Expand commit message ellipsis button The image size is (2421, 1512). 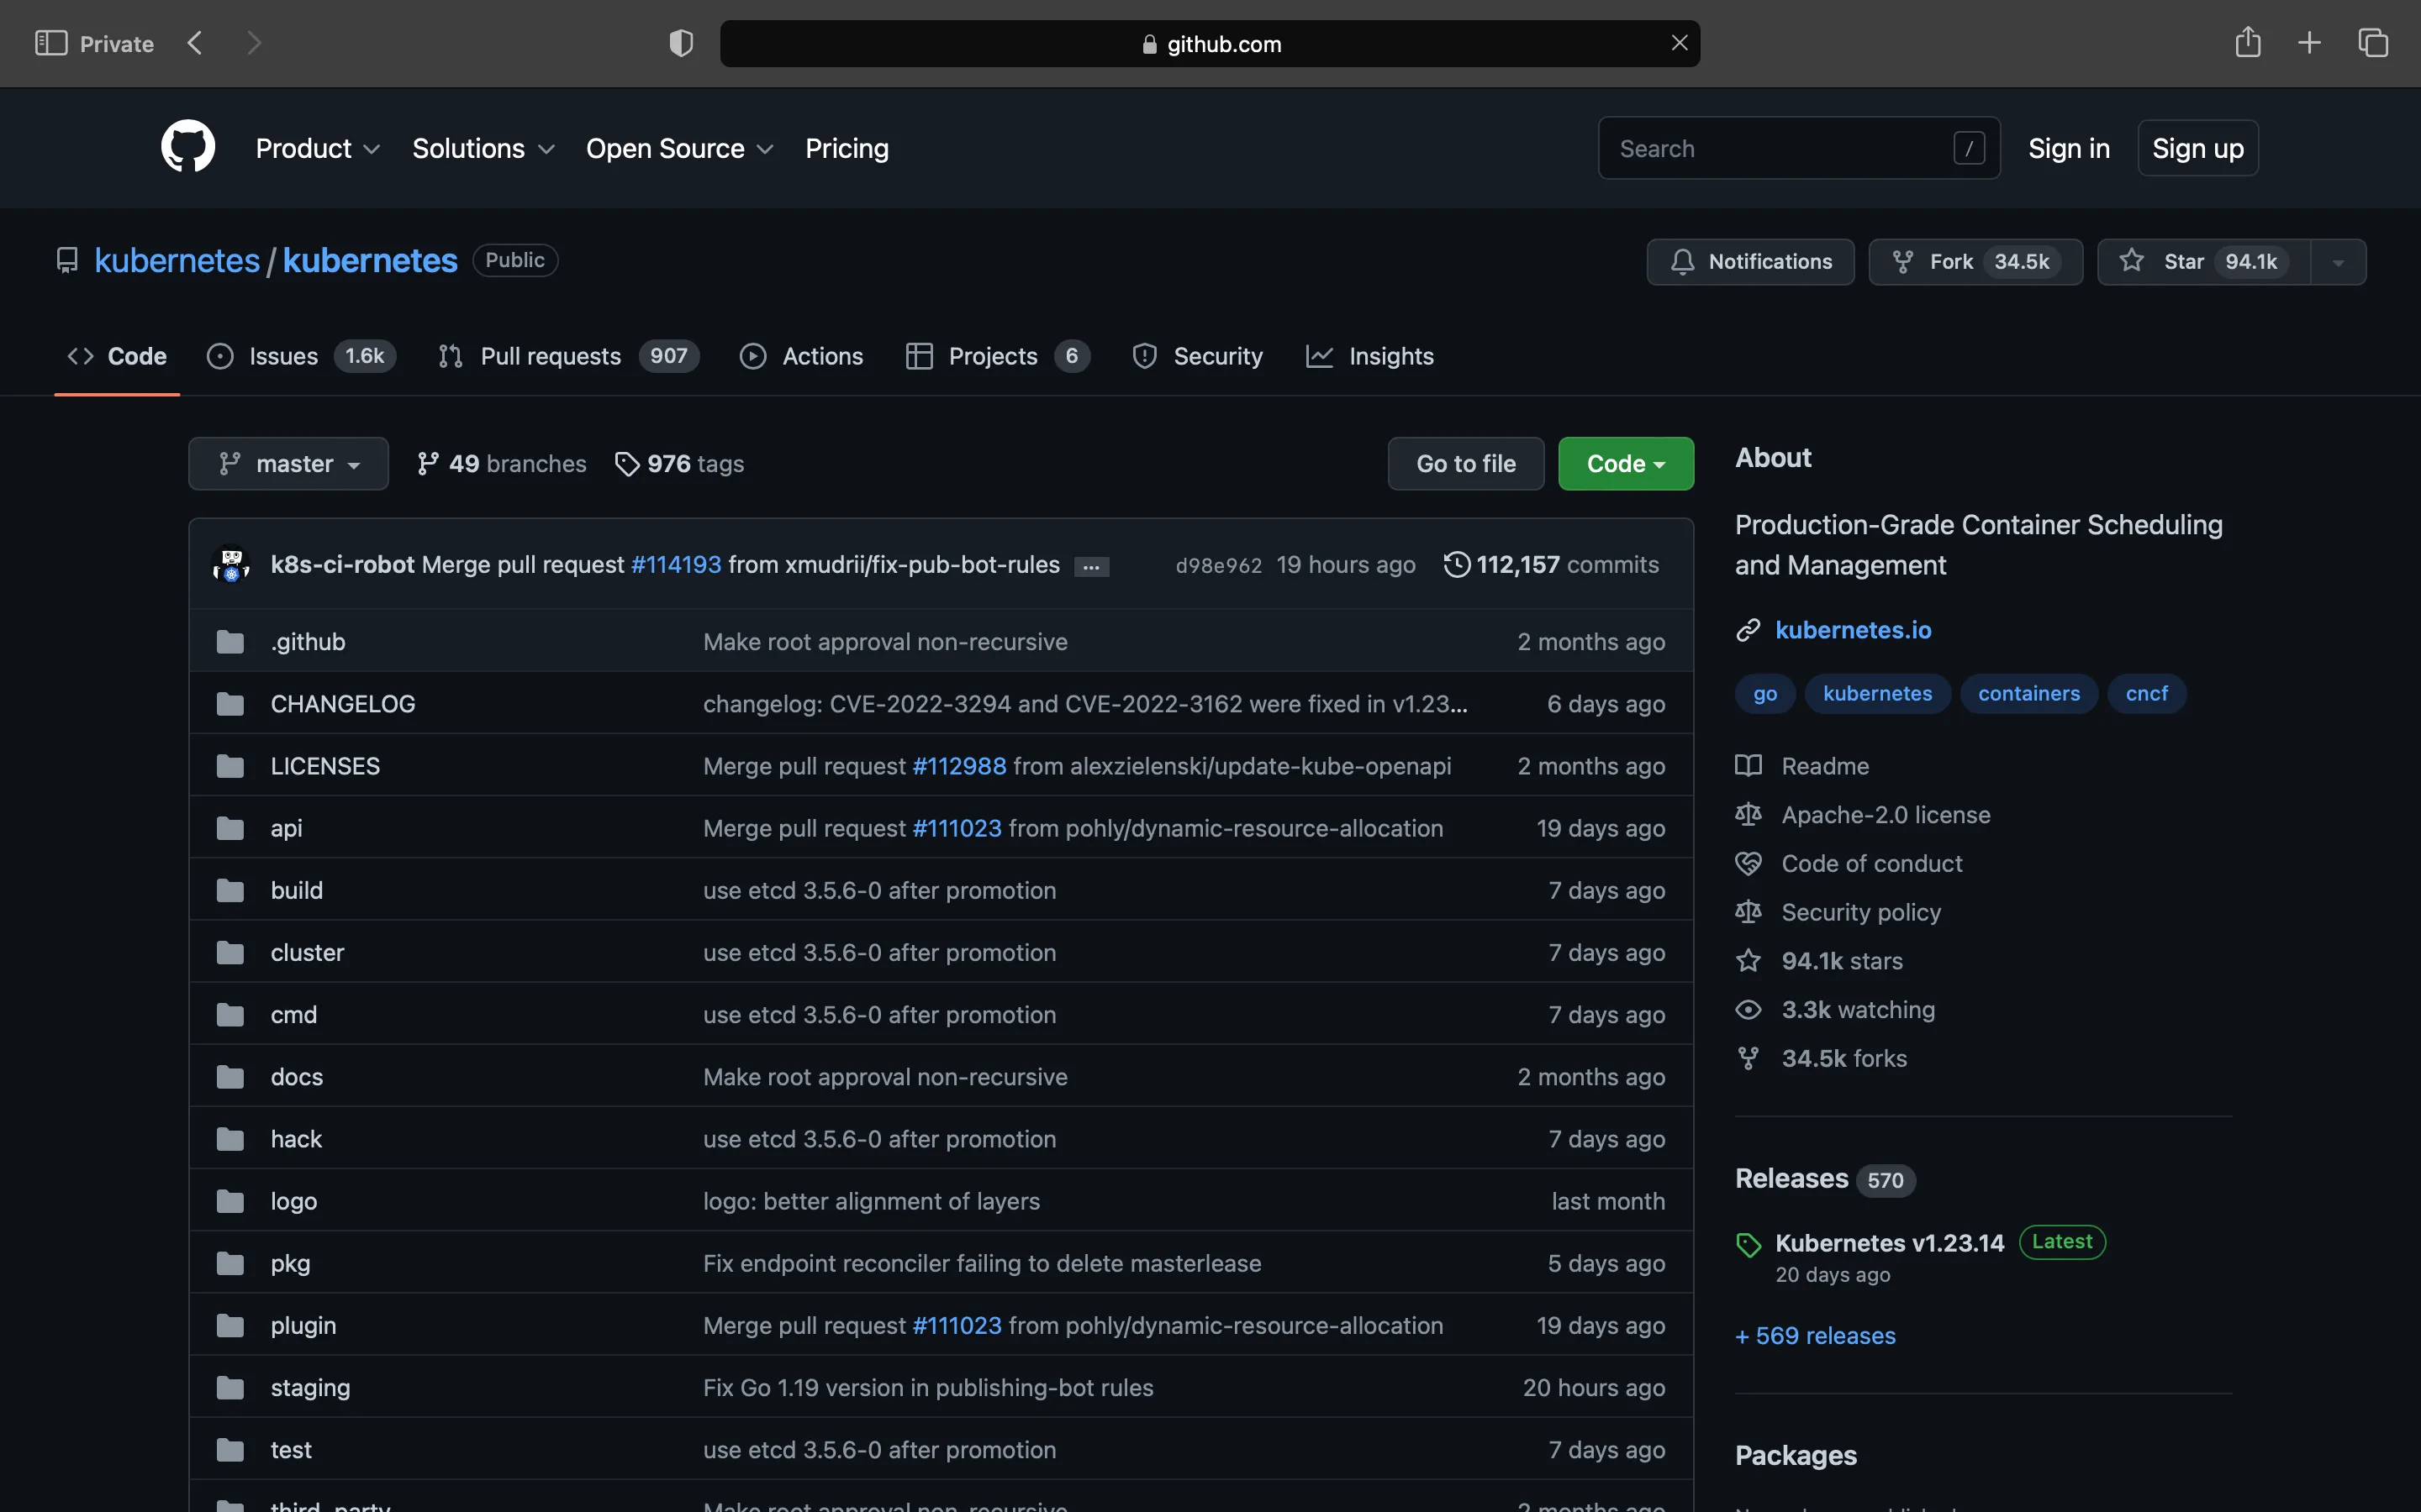[1091, 566]
